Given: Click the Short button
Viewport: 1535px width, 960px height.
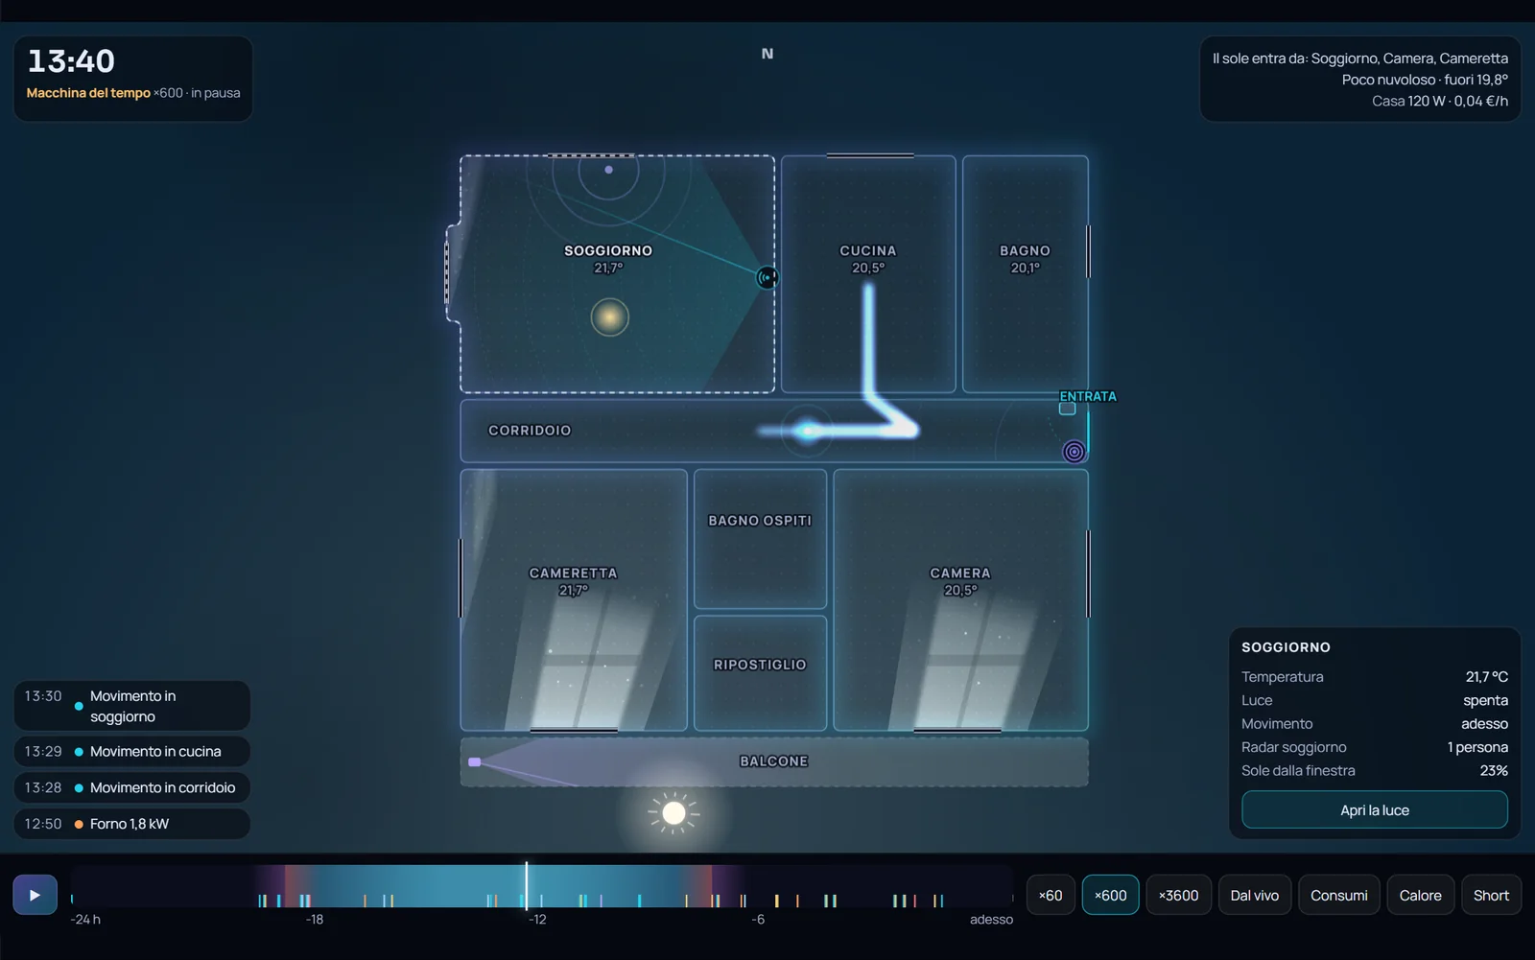Looking at the screenshot, I should click(x=1491, y=895).
